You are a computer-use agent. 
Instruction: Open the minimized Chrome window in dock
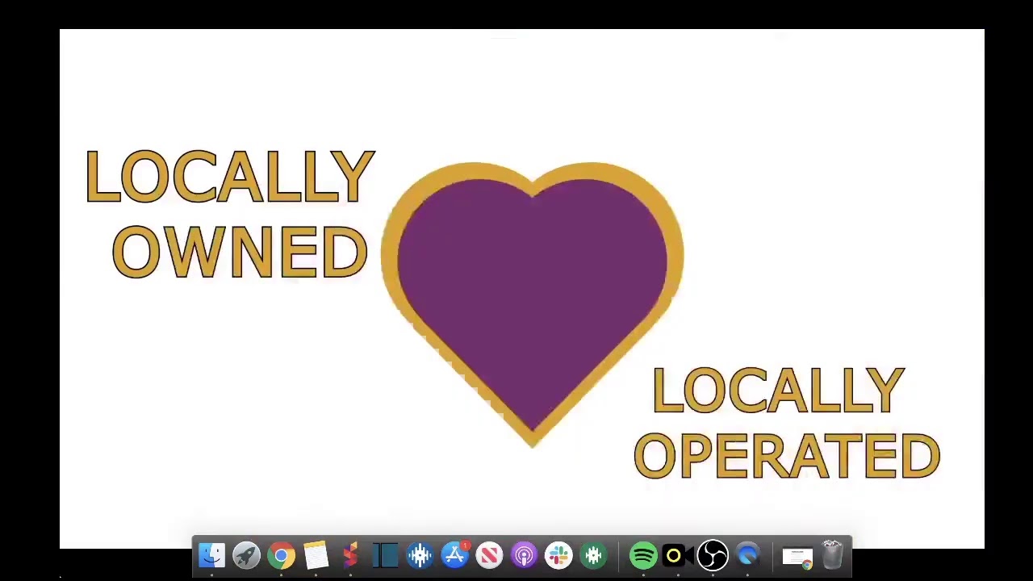[797, 557]
